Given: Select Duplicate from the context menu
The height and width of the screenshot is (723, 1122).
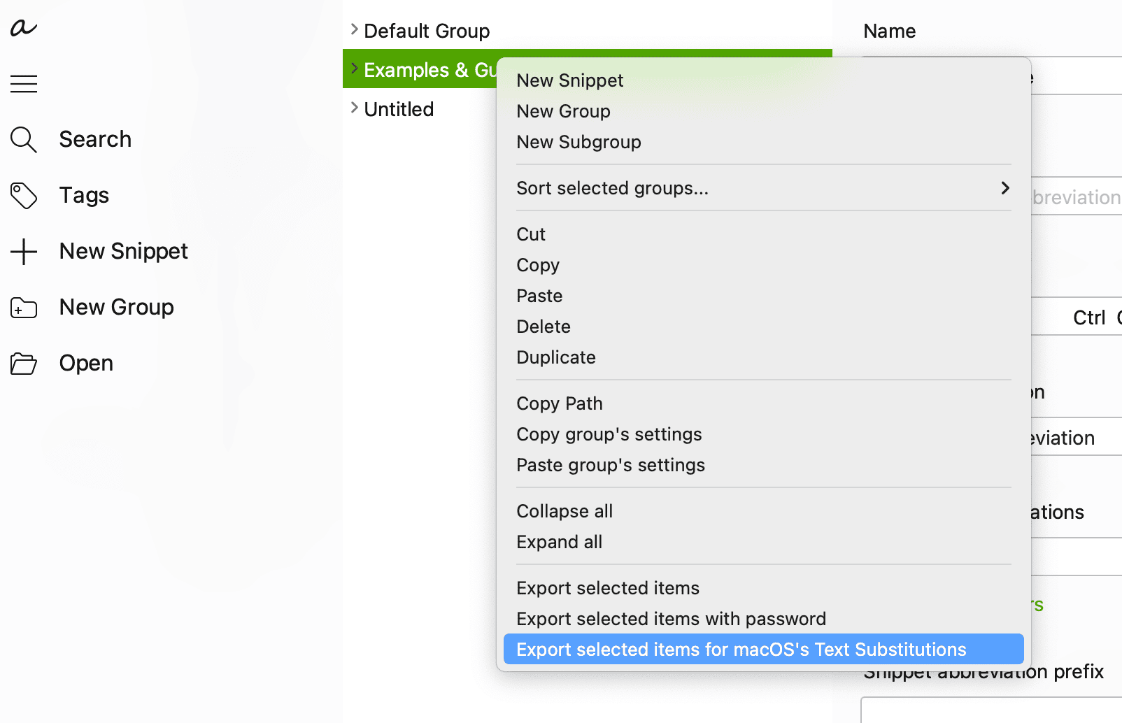Looking at the screenshot, I should [555, 357].
